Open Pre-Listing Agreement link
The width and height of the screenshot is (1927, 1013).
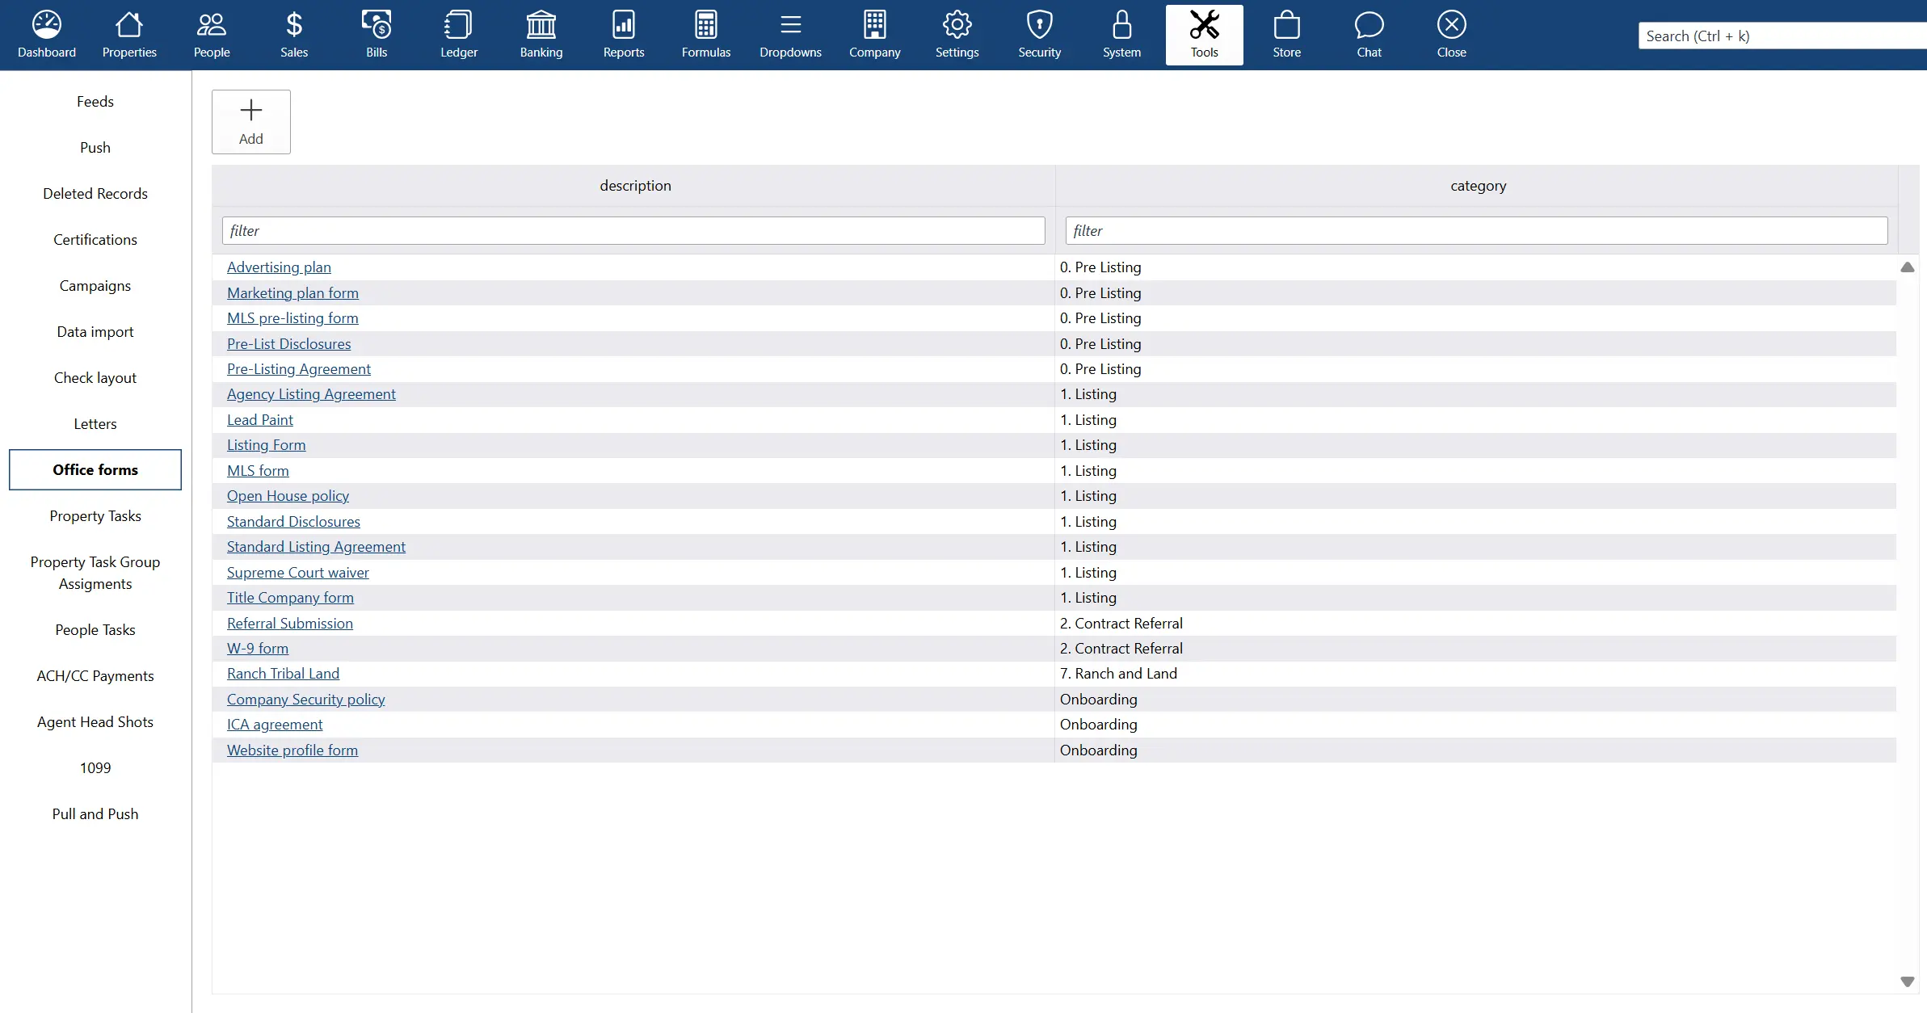pos(299,369)
